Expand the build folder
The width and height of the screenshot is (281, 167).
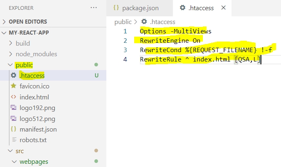tap(22, 43)
